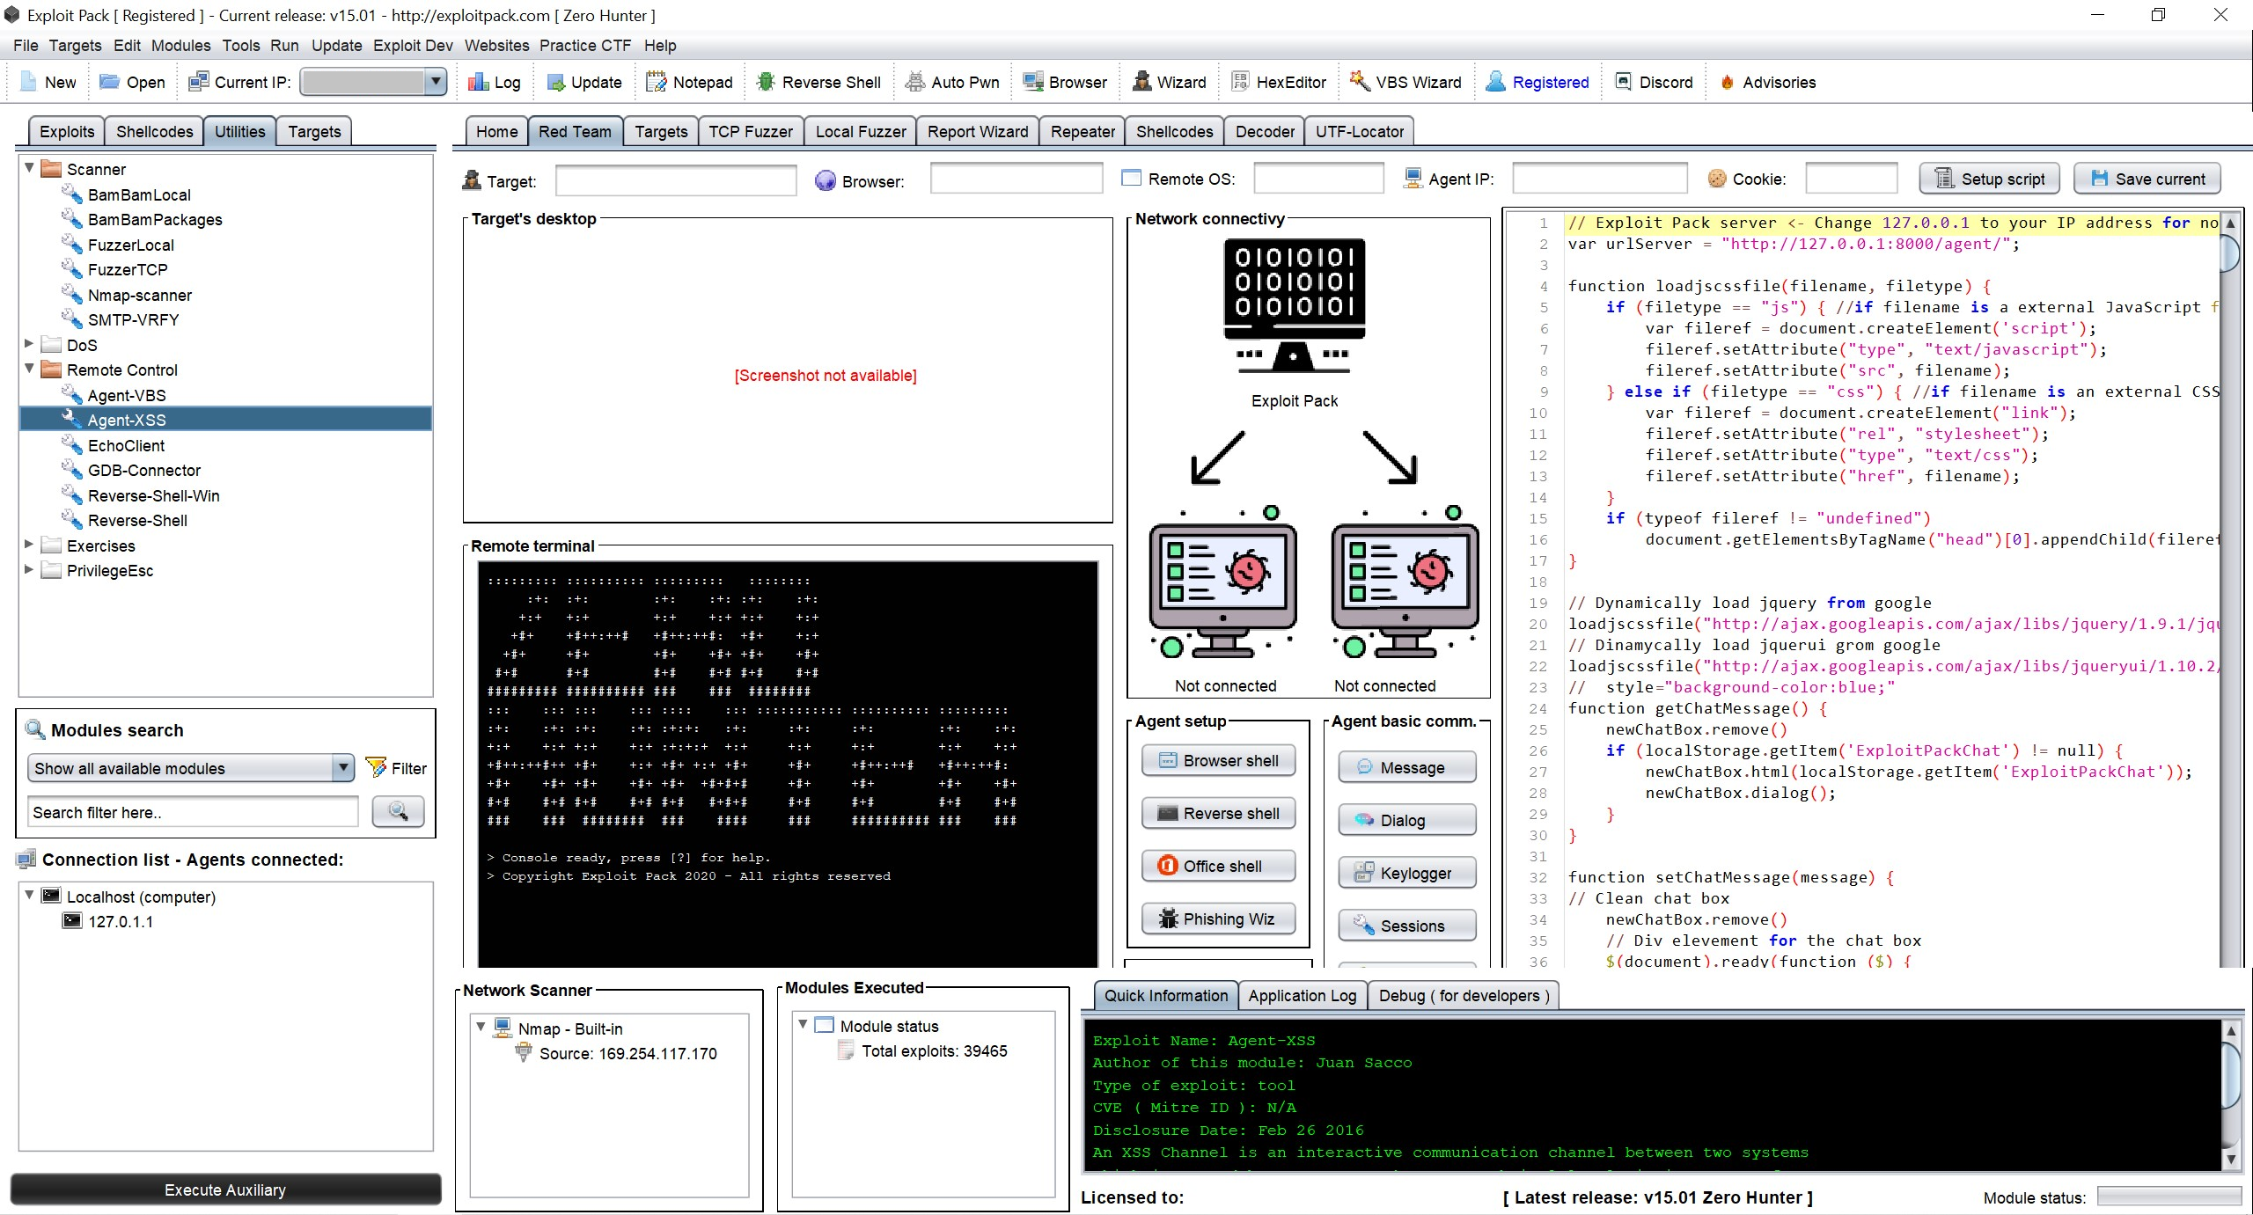The height and width of the screenshot is (1215, 2253).
Task: Open the Practice CTF menu
Action: click(585, 45)
